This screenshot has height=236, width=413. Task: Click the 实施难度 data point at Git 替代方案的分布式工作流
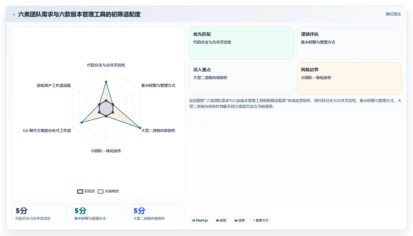[x=82, y=123]
